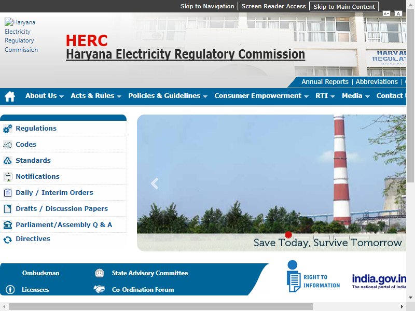Open State Advisory Committee link
415x311 pixels.
(x=150, y=273)
